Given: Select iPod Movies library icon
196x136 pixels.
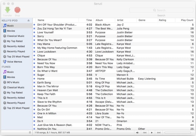Looking at the screenshot, I should 5,31.
